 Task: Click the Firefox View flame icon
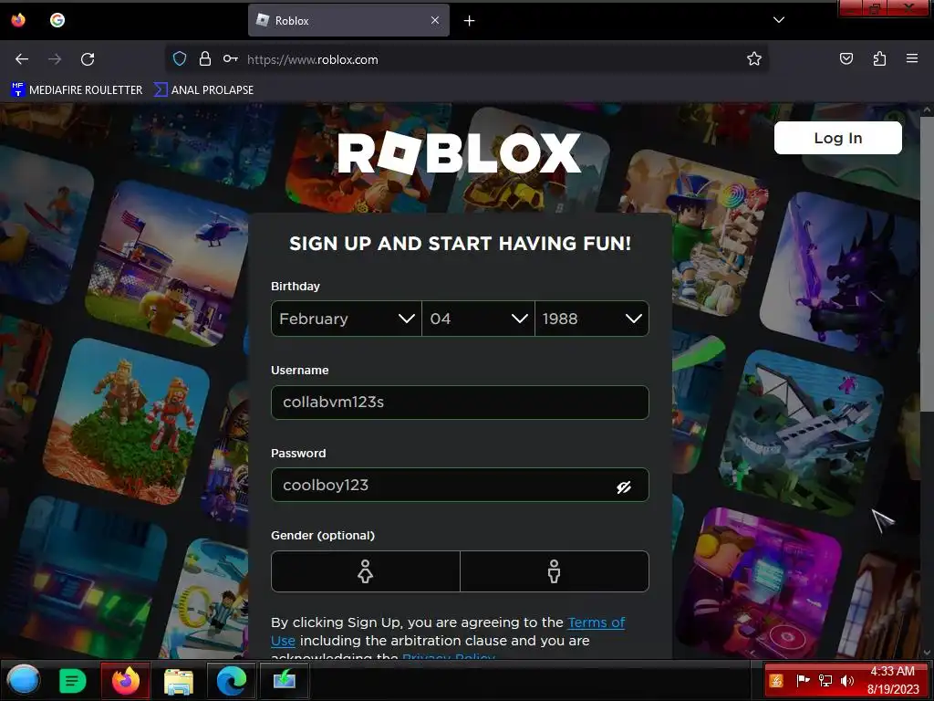click(x=18, y=20)
